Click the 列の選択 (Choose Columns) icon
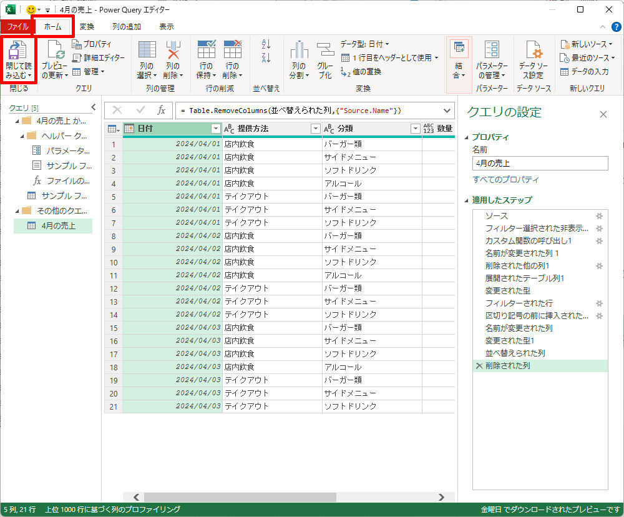Image resolution: width=624 pixels, height=517 pixels. [147, 50]
